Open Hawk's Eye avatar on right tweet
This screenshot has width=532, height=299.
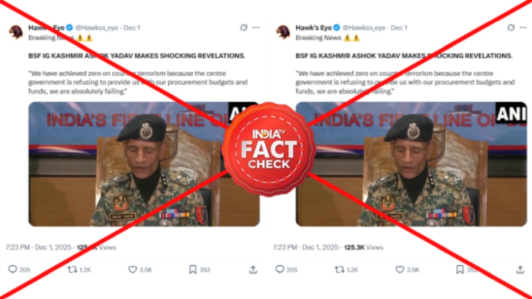(283, 32)
